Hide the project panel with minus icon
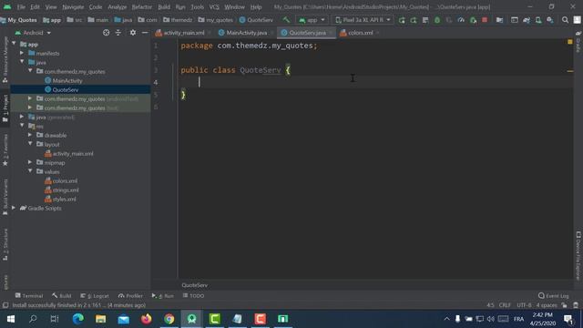The height and width of the screenshot is (328, 583). click(x=145, y=33)
